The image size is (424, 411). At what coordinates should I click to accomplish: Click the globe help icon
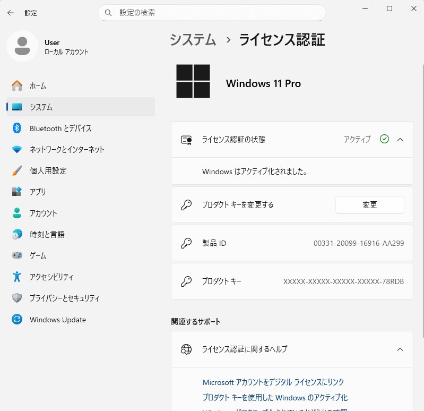186,349
